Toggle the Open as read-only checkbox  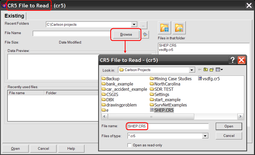point(129,145)
